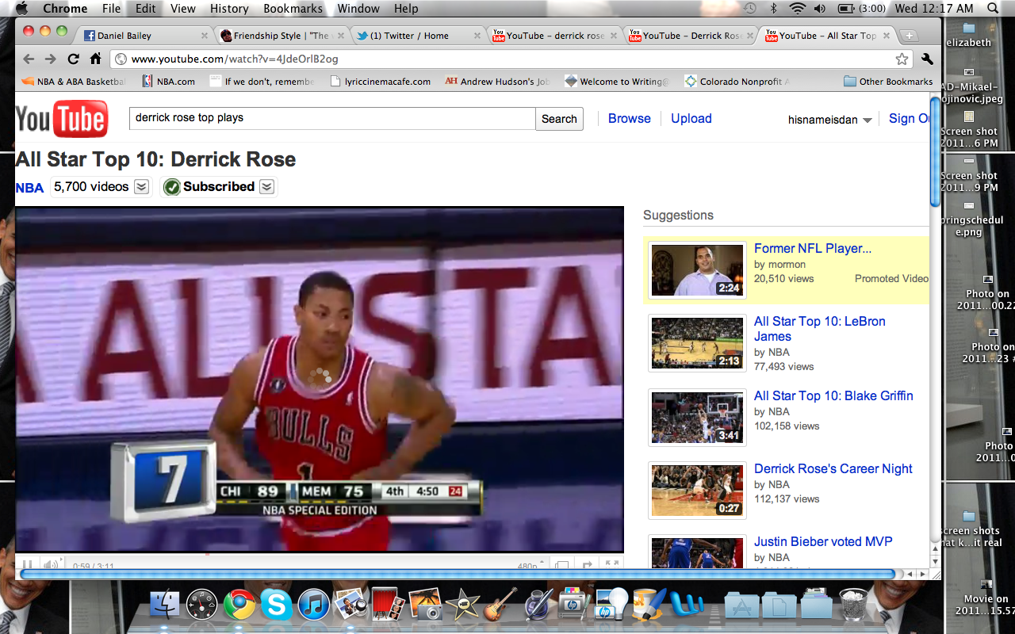Launch iMovie from the Dock
Image resolution: width=1015 pixels, height=634 pixels.
(462, 605)
